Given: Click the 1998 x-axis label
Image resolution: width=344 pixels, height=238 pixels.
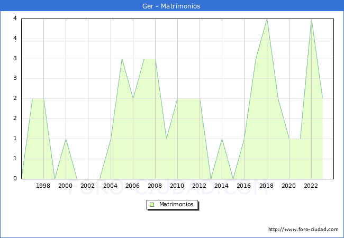Looking at the screenshot, I should pyautogui.click(x=43, y=186).
